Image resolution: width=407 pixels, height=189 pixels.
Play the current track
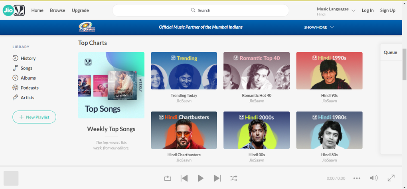pyautogui.click(x=201, y=178)
